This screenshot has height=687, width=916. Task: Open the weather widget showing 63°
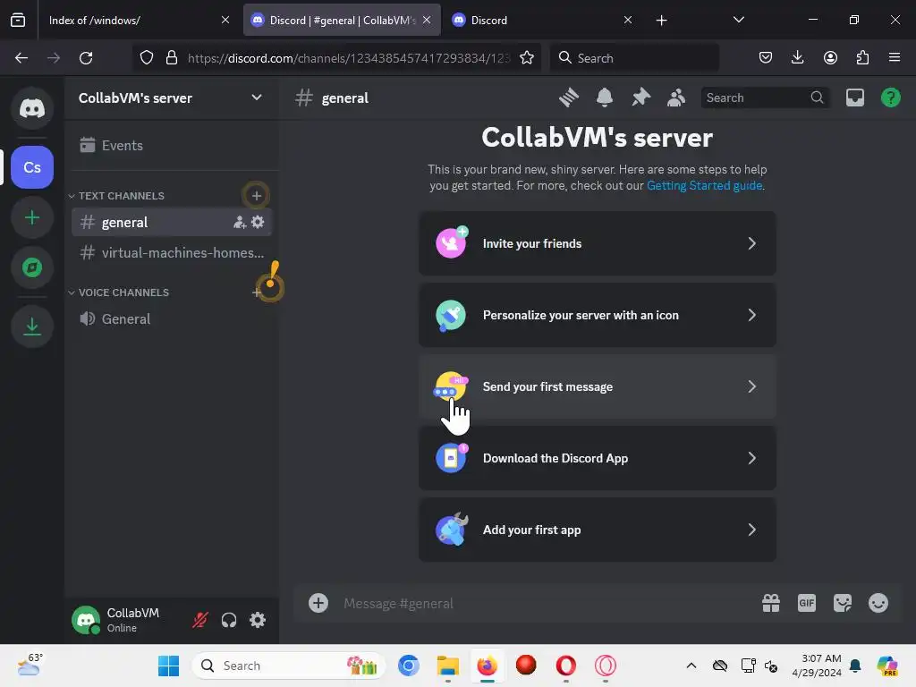point(30,666)
